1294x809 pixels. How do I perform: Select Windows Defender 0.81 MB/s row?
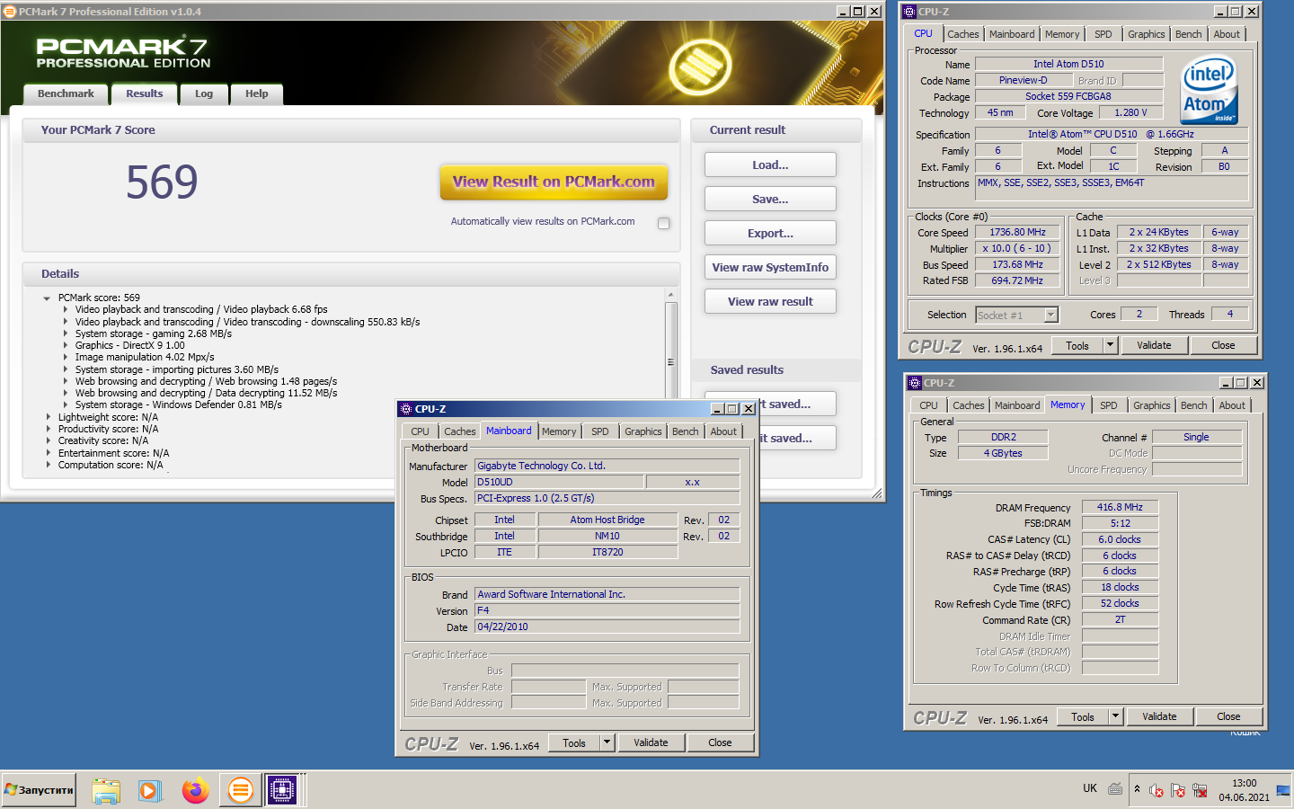pos(179,404)
